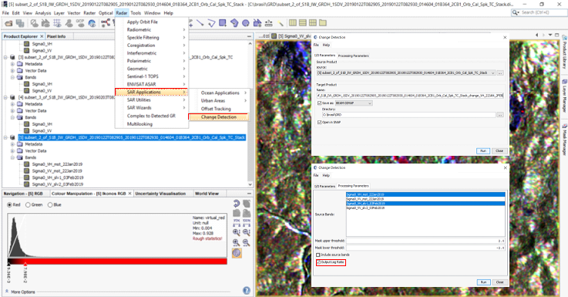The height and width of the screenshot is (297, 568).
Task: Click the highlighted globe information icon
Action: coord(237,253)
